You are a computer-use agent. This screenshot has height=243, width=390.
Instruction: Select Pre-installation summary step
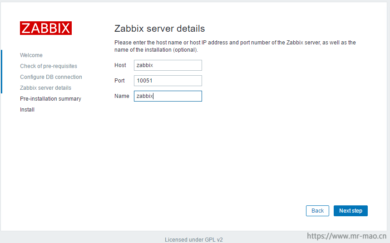(50, 99)
